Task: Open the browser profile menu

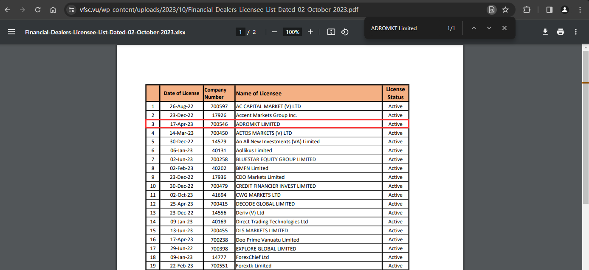Action: pos(564,10)
